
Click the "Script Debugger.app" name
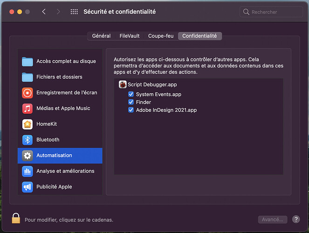(x=152, y=85)
